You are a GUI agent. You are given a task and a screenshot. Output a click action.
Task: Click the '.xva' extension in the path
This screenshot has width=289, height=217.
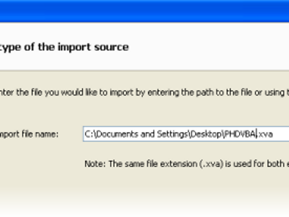click(266, 134)
